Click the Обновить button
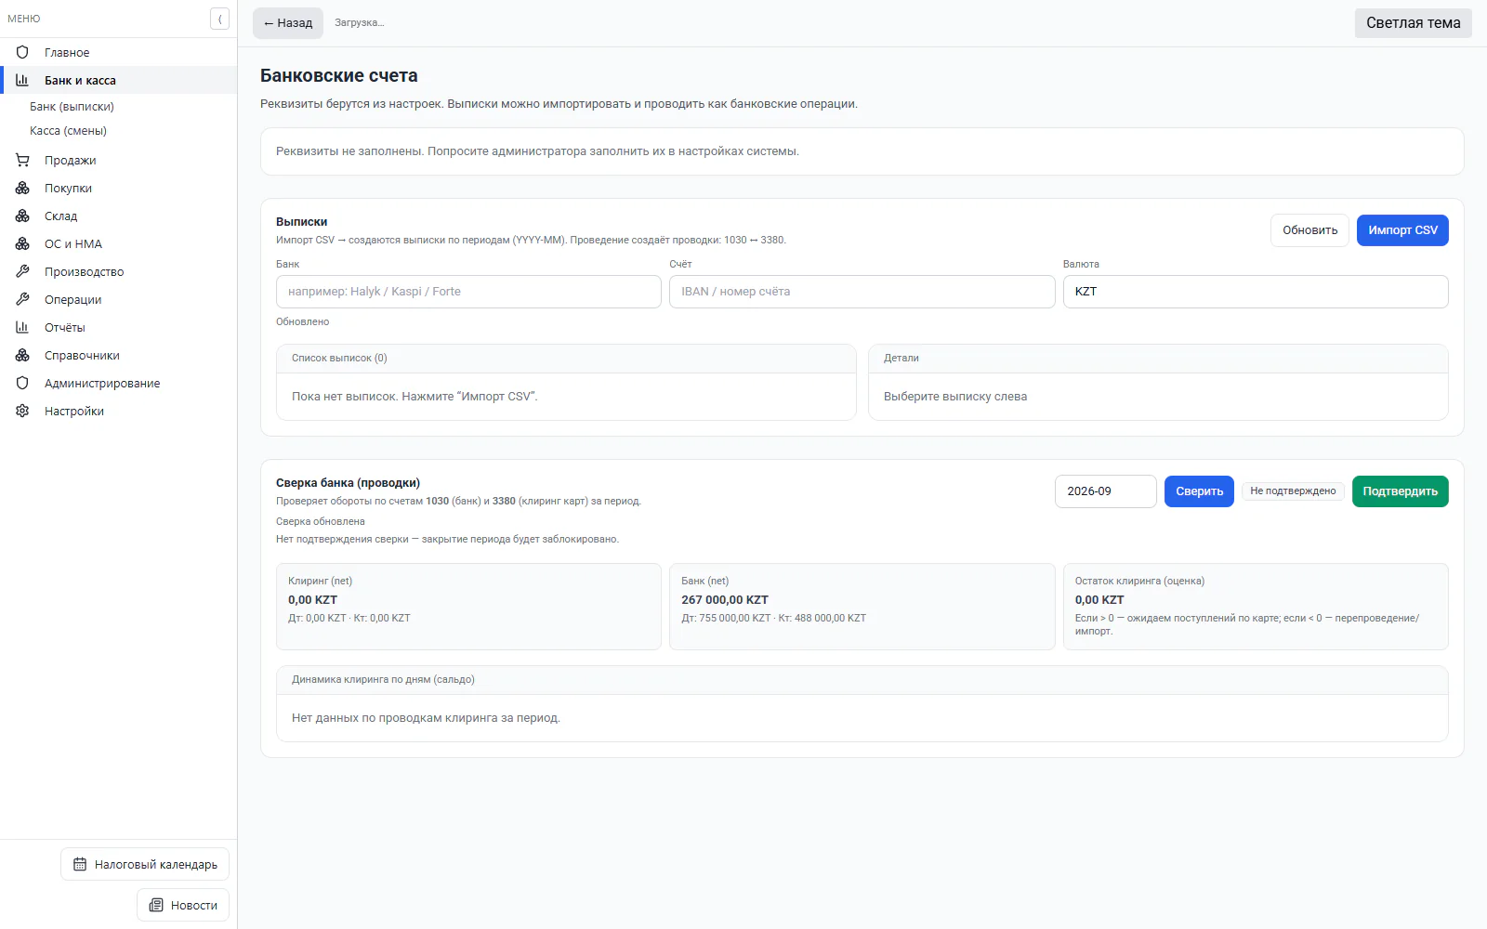Screen dimensions: 1487x929 (x=1309, y=230)
